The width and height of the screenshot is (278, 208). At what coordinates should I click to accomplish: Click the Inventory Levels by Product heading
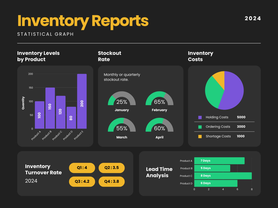[x=38, y=56]
